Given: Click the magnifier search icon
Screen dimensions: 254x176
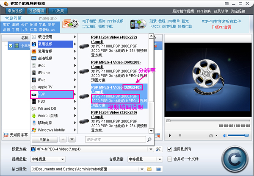Looking at the screenshot, I should 149,140.
